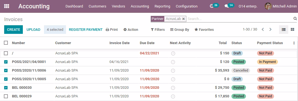
Task: Uncheck POSS/2020/11/0006 row checkbox
Action: tap(6, 70)
